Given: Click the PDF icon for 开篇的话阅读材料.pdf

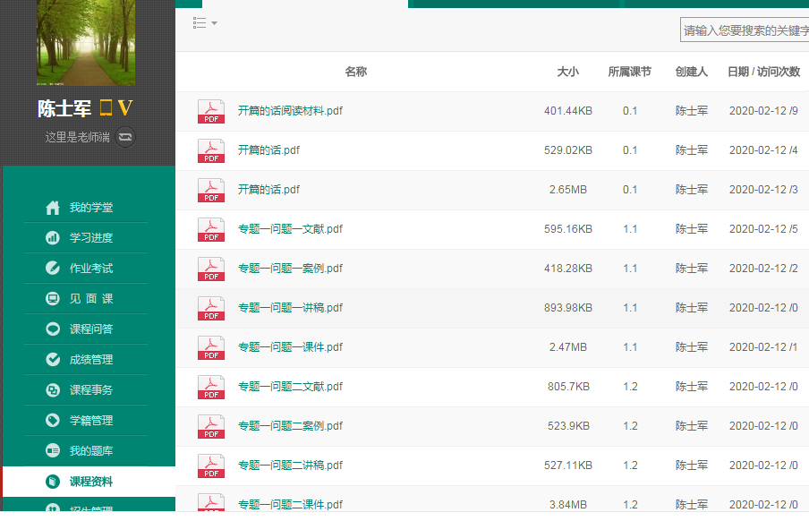Looking at the screenshot, I should (211, 112).
